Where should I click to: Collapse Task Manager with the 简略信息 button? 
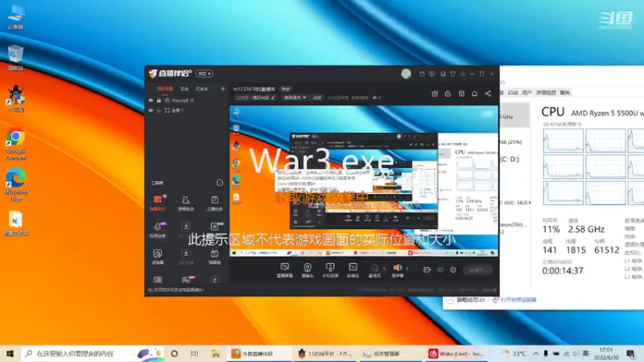click(x=467, y=300)
